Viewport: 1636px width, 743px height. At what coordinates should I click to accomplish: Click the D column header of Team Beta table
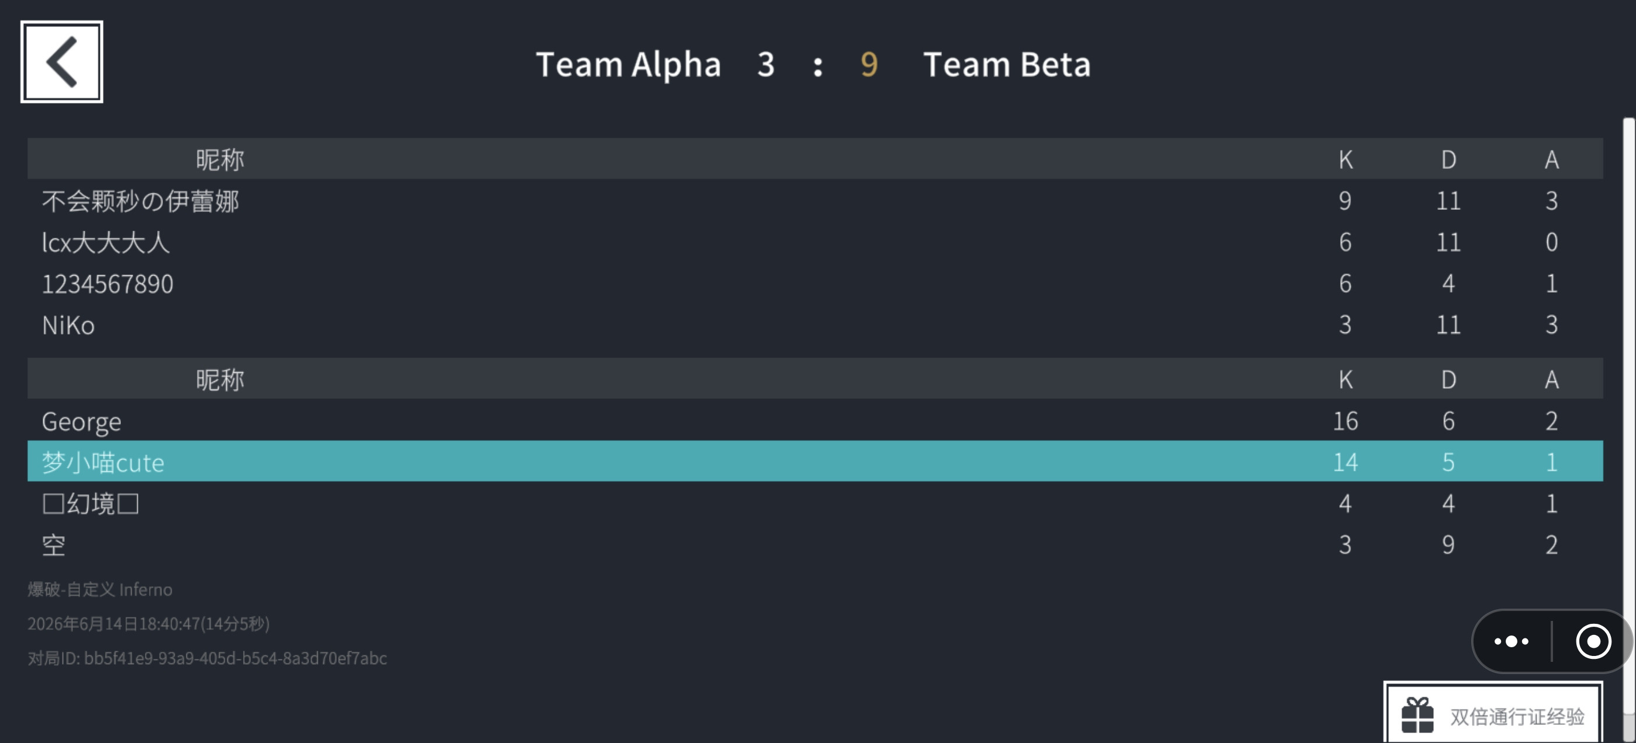pyautogui.click(x=1448, y=379)
